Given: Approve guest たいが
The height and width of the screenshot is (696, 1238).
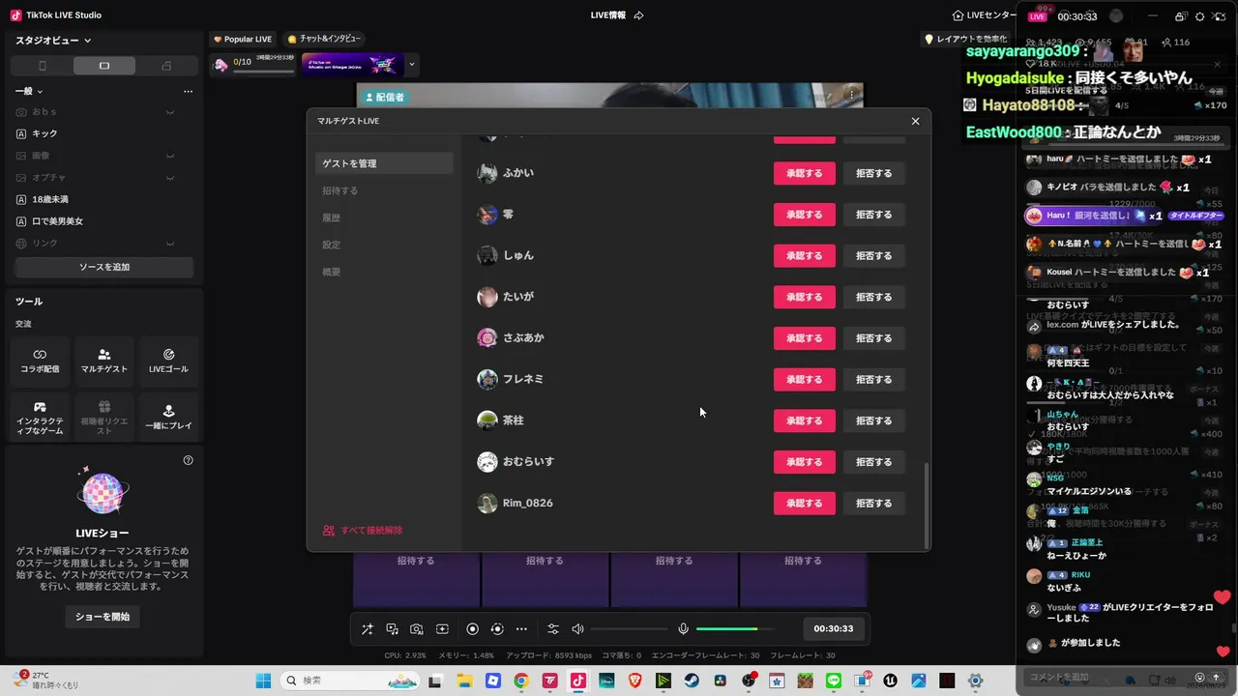Looking at the screenshot, I should (805, 297).
